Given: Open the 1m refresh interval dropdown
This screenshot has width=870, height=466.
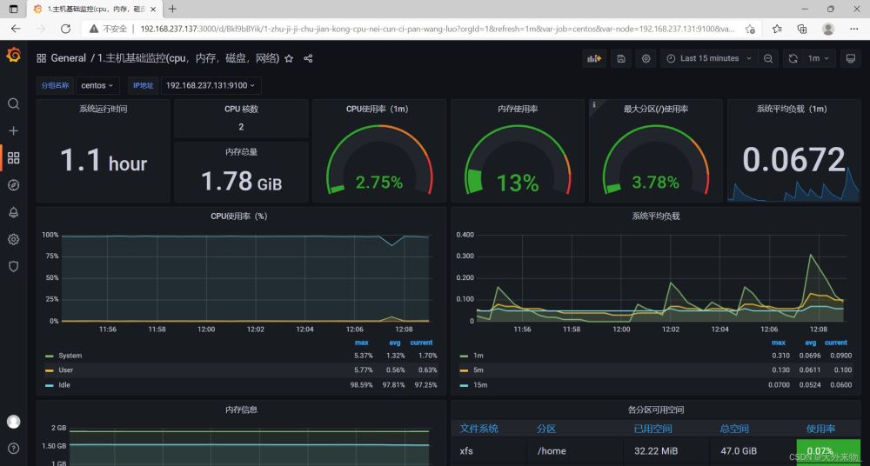Looking at the screenshot, I should [819, 58].
